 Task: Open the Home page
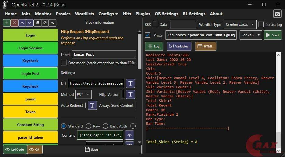pos(11,14)
